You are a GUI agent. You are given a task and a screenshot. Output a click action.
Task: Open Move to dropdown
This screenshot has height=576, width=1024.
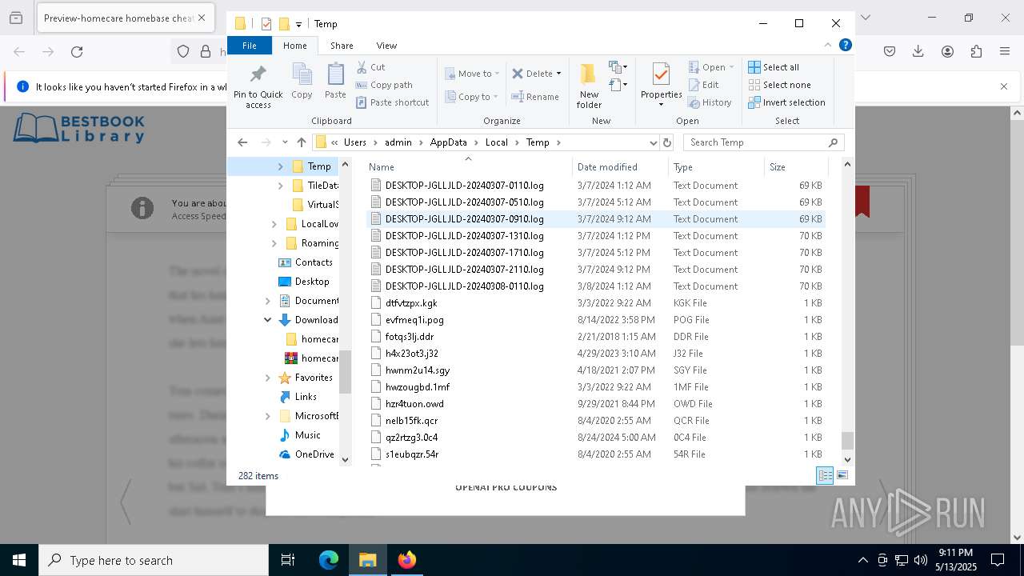coord(472,74)
